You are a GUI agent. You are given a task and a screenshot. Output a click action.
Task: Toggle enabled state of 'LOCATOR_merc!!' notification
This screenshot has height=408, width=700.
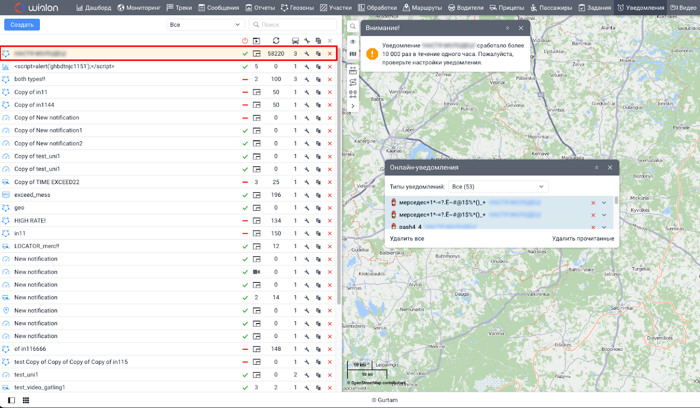[245, 246]
